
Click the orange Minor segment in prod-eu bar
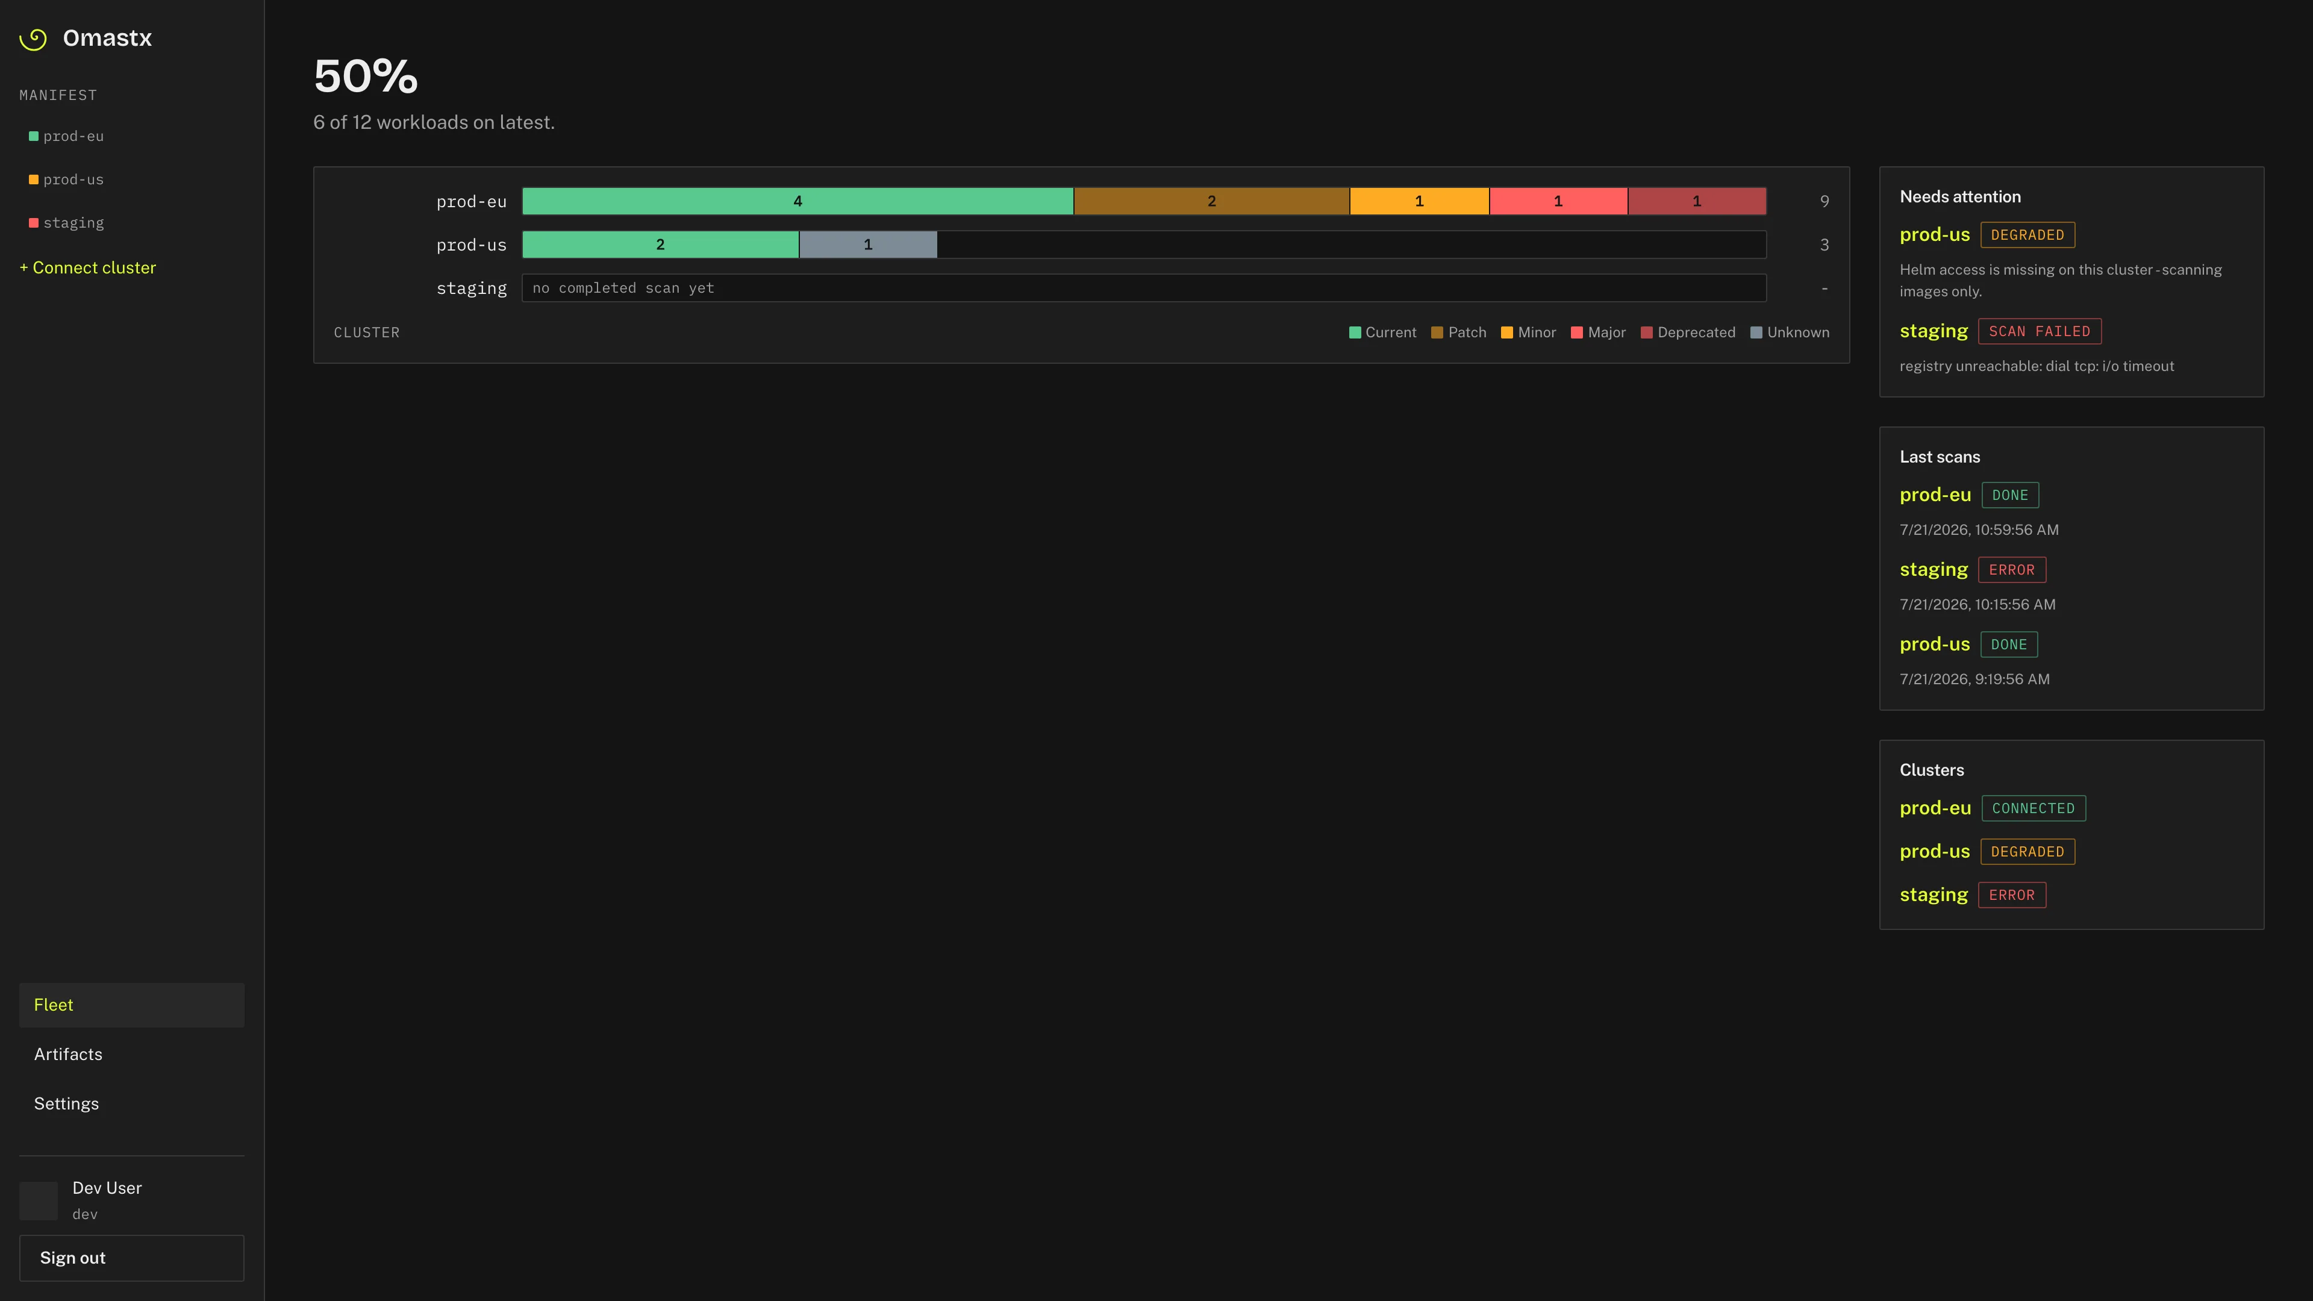1419,201
